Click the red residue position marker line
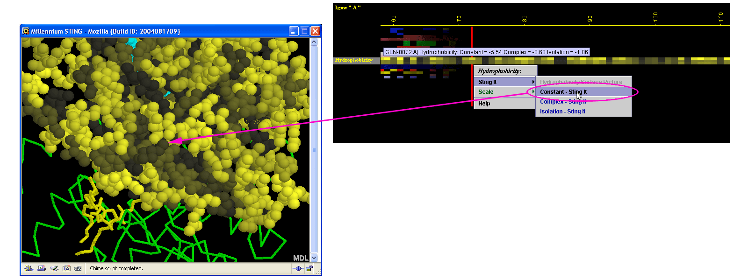748x280 pixels. pyautogui.click(x=472, y=66)
